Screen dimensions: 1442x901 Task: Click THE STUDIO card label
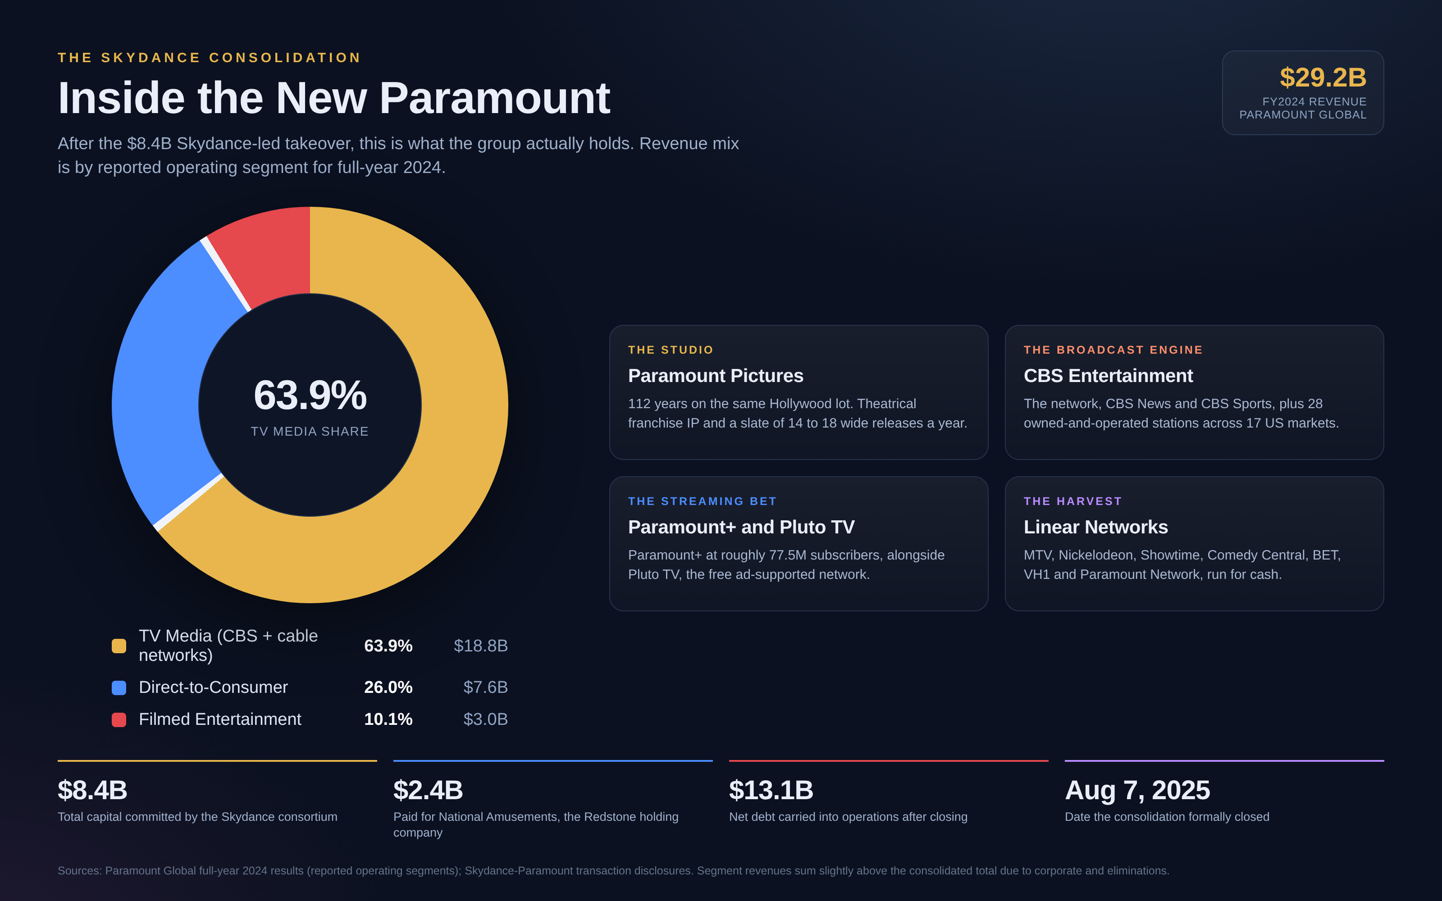pyautogui.click(x=671, y=350)
